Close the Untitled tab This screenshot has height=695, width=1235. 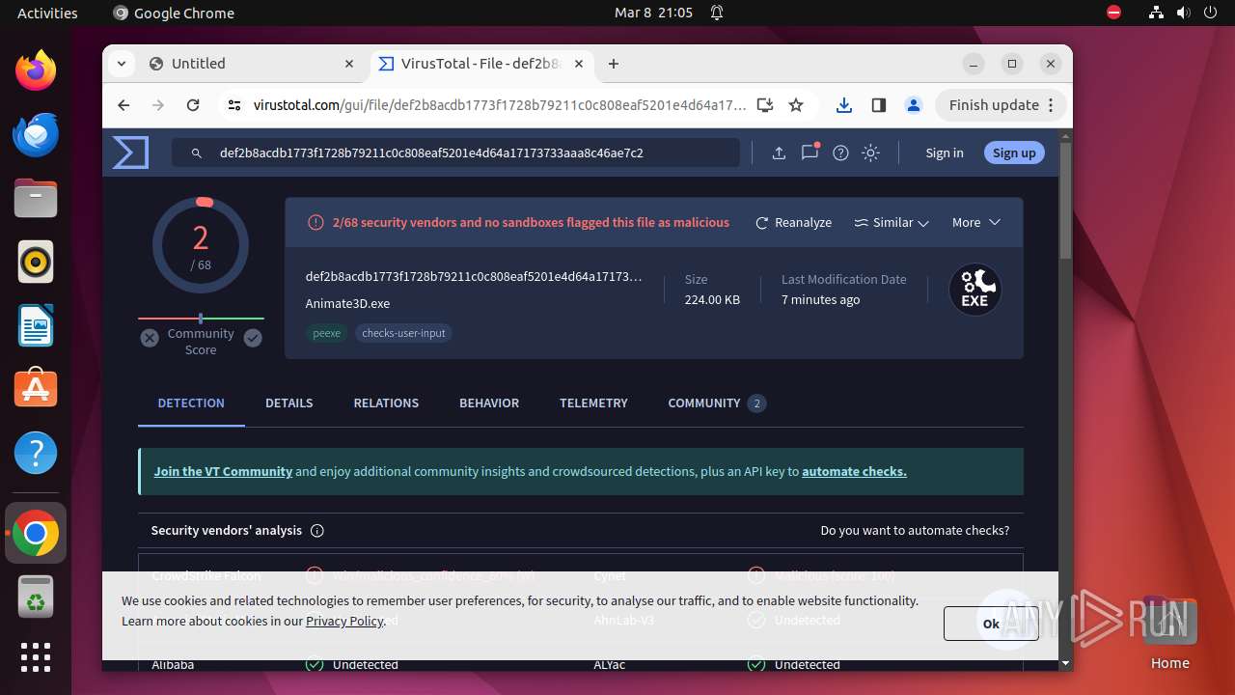[349, 64]
